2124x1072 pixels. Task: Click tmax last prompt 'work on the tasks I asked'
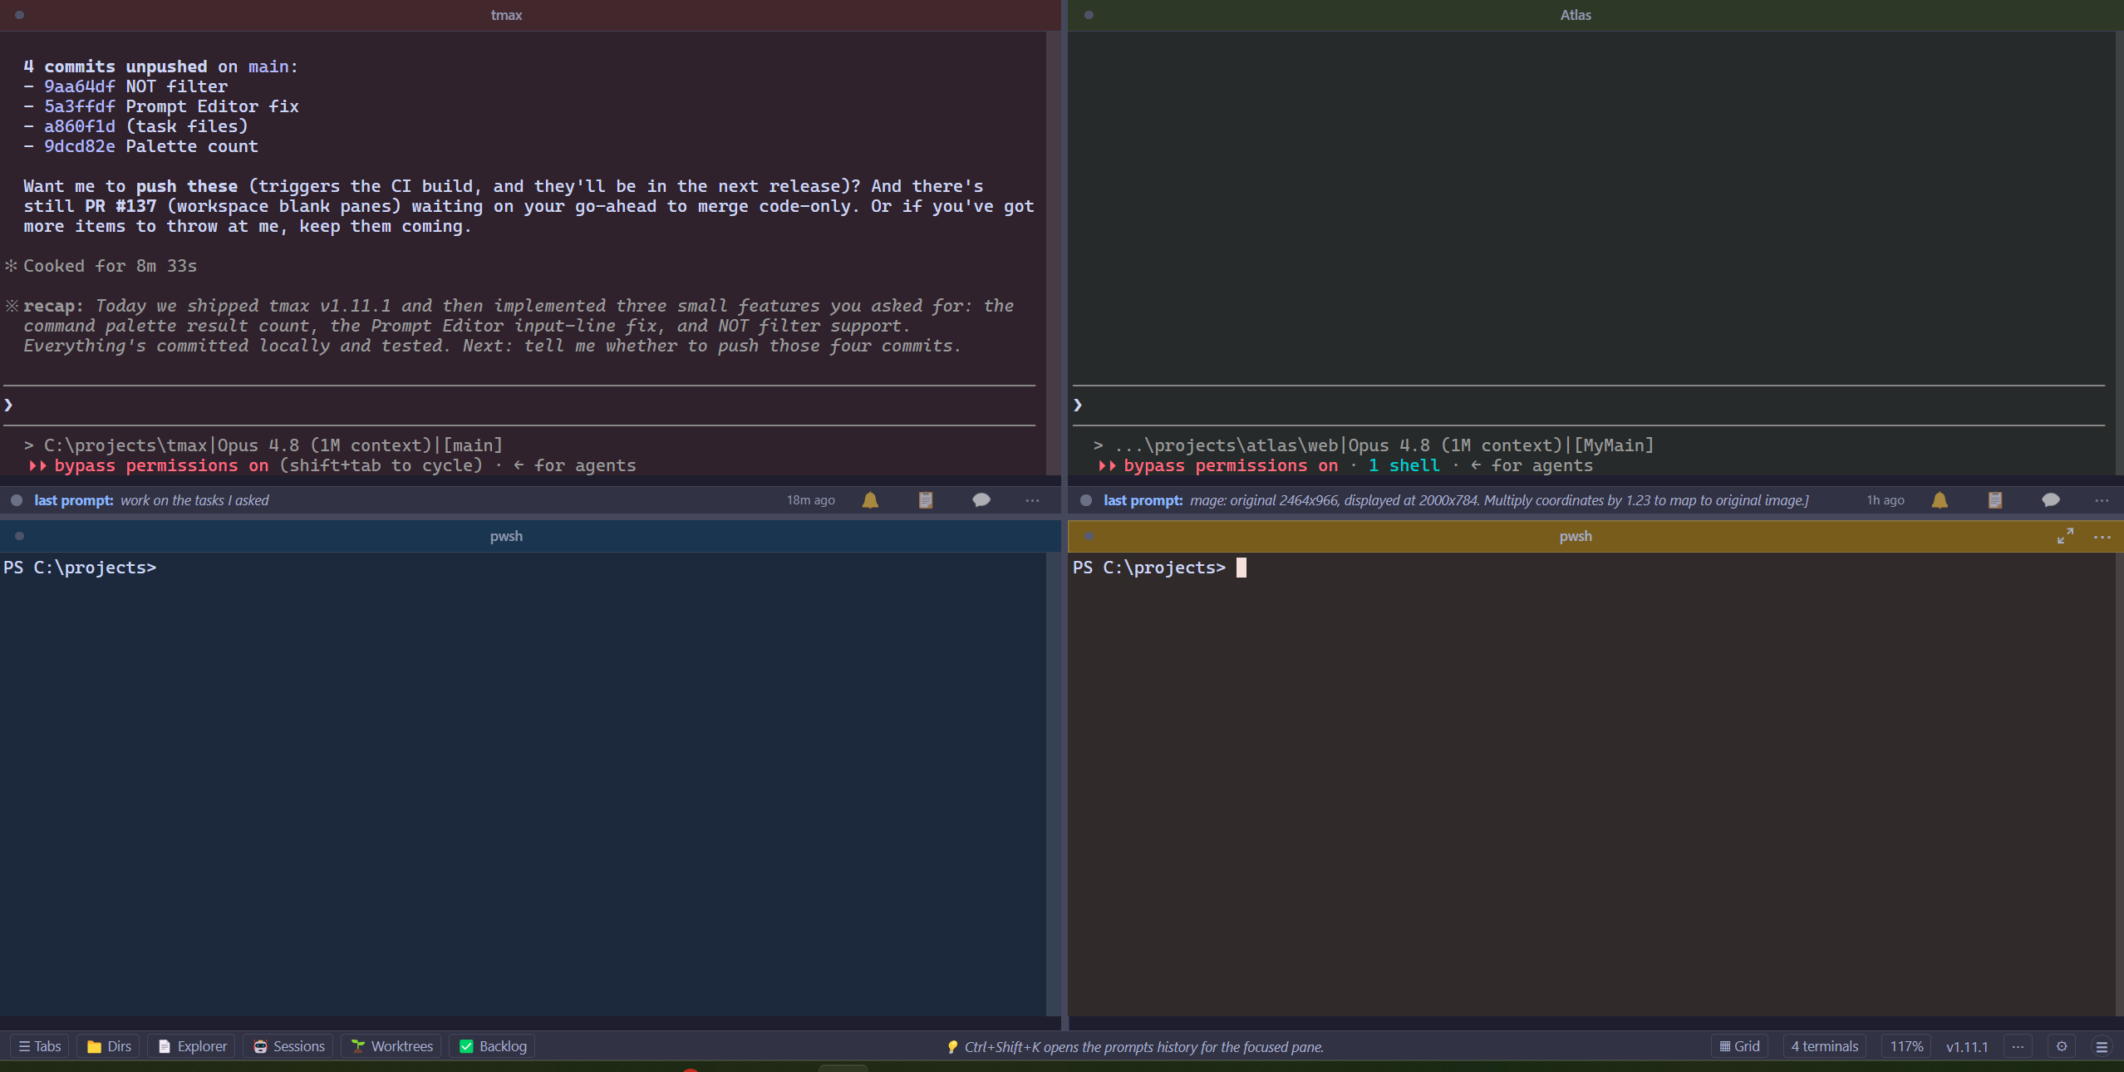point(194,500)
